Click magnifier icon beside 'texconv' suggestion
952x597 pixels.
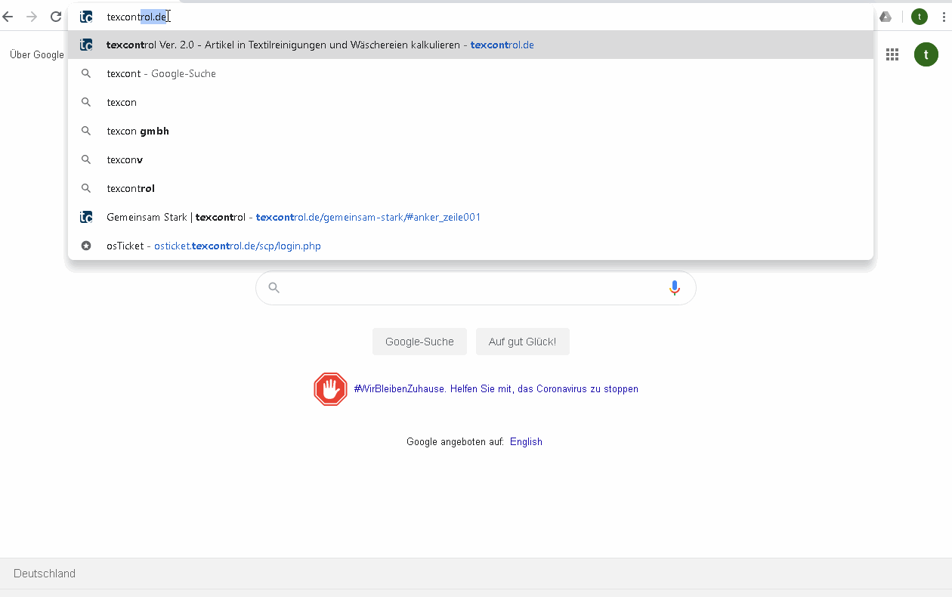(x=86, y=159)
